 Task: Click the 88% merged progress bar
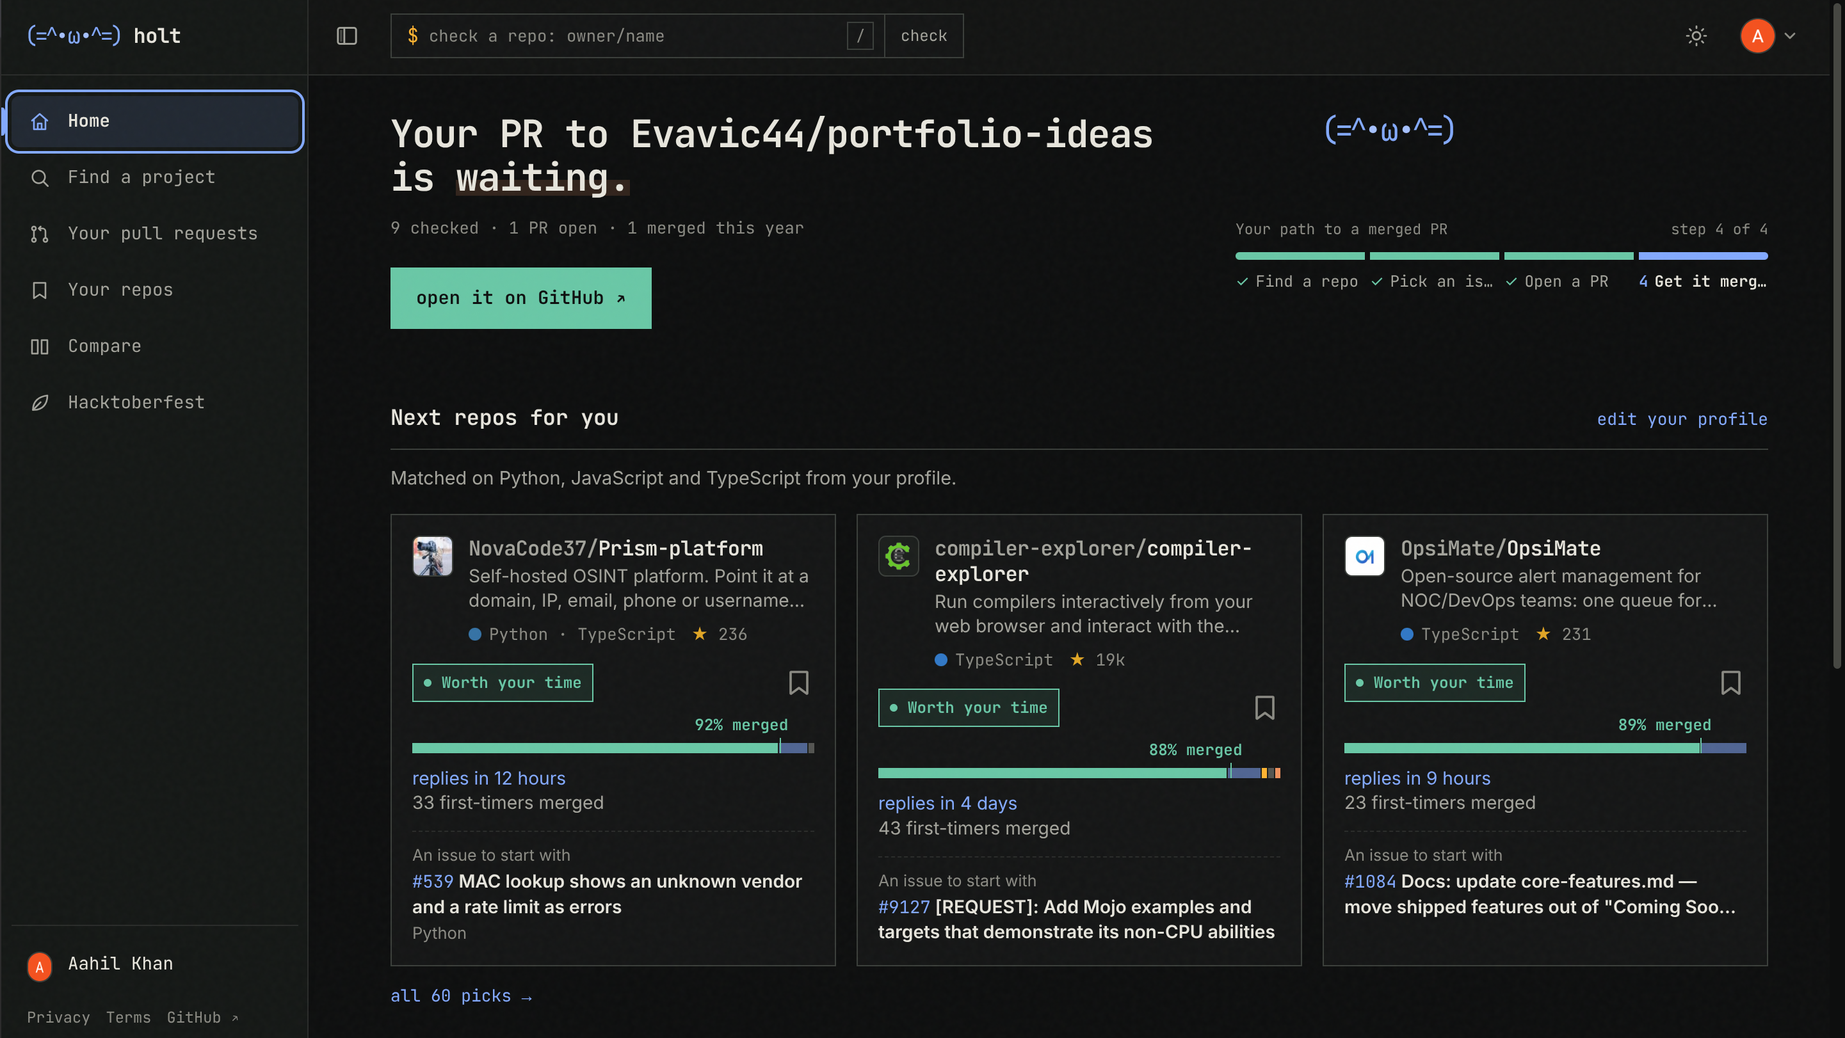(1079, 773)
